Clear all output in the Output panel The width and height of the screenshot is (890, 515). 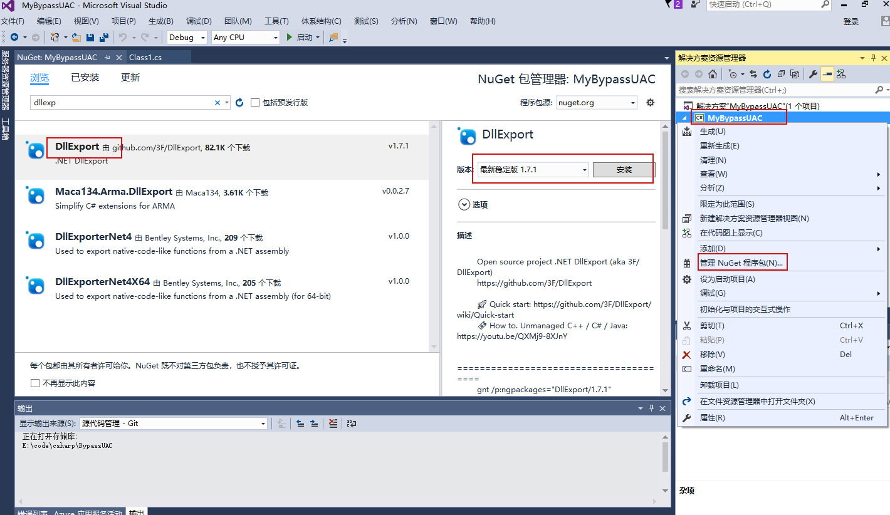point(333,424)
